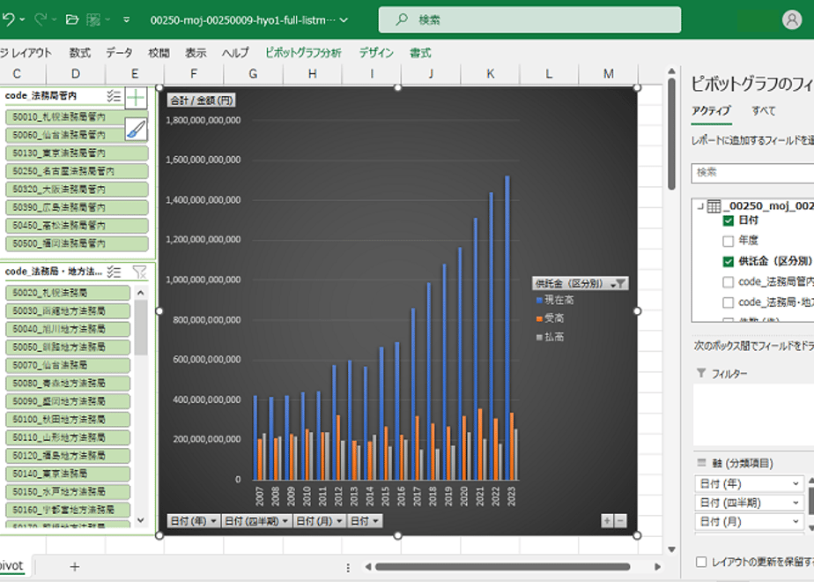
Task: Open the 表示 ribbon tab
Action: click(196, 53)
